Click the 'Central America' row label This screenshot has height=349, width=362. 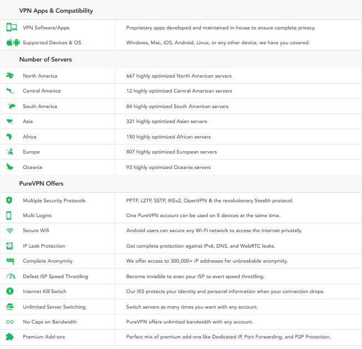[42, 91]
